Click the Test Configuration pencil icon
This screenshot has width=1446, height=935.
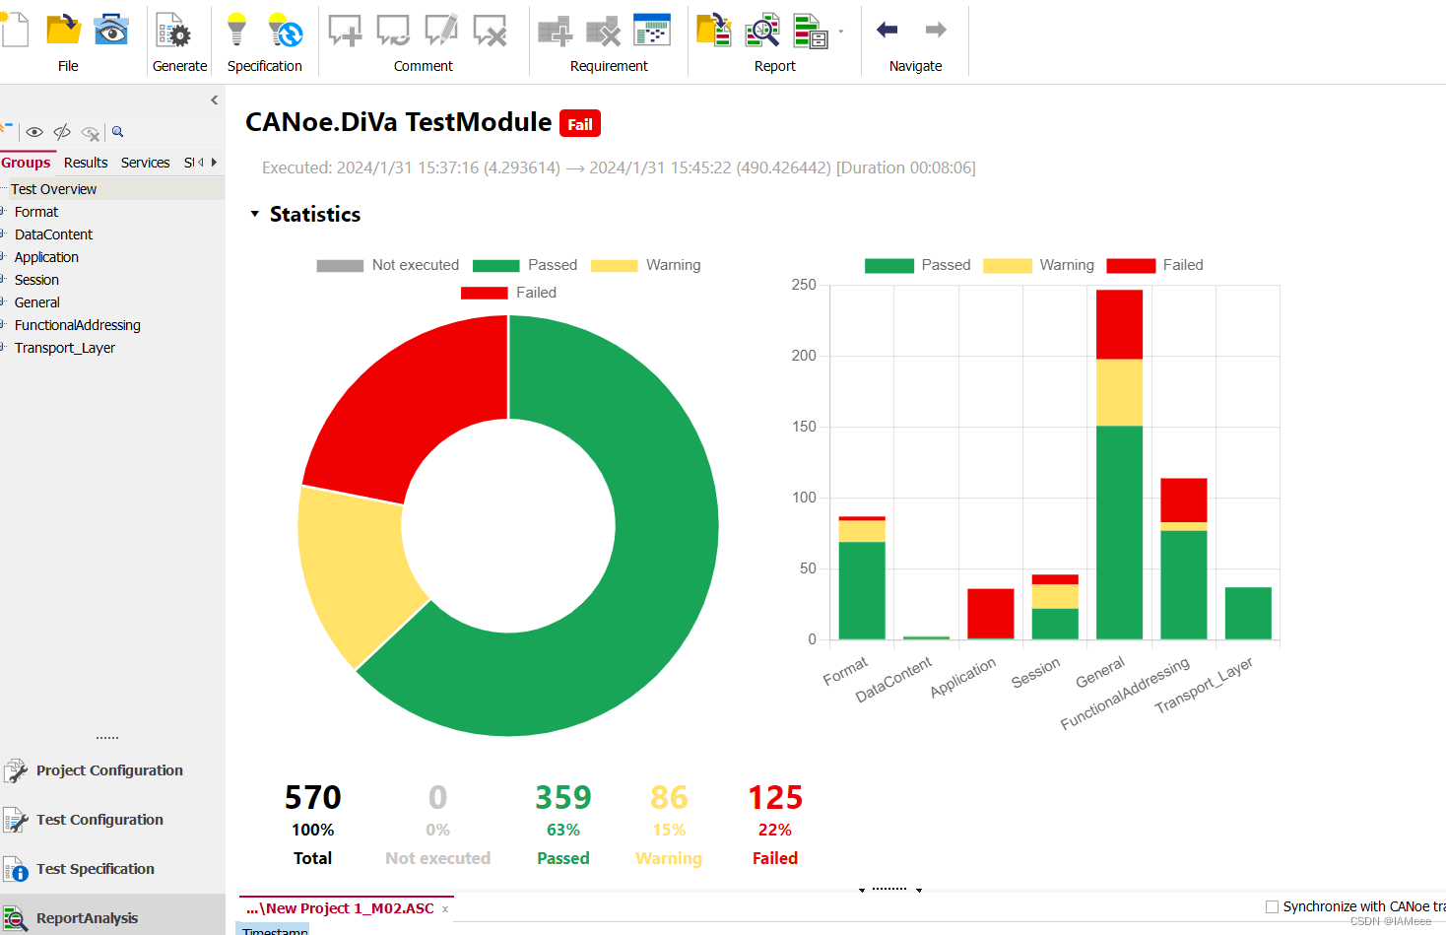pyautogui.click(x=16, y=820)
